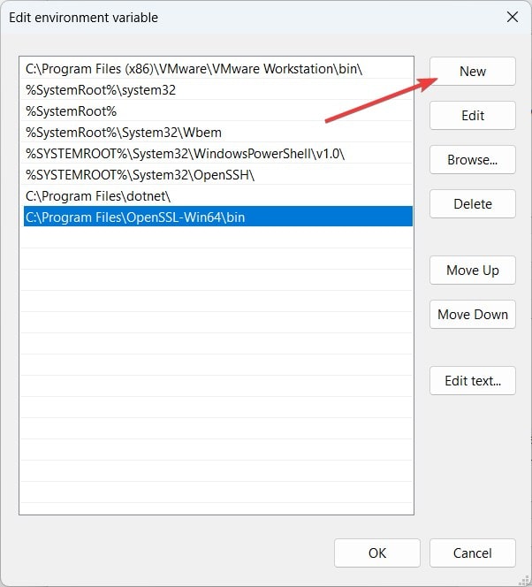Select the %SystemRoot%\system32 entry

tap(218, 90)
